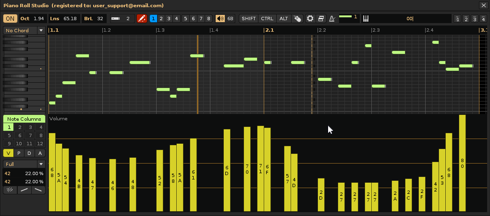Screen dimensions: 490x216
Task: Click the metronome icon in the toolbar
Action: coord(331,19)
